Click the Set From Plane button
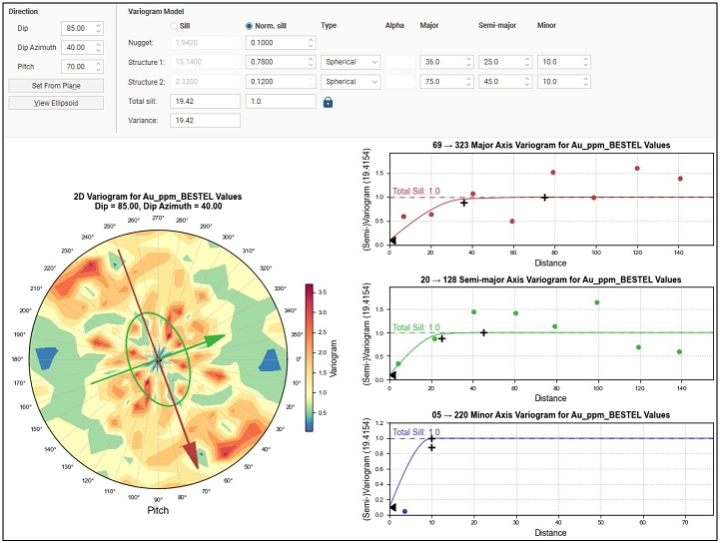Screen dimensions: 720x543 (x=56, y=85)
